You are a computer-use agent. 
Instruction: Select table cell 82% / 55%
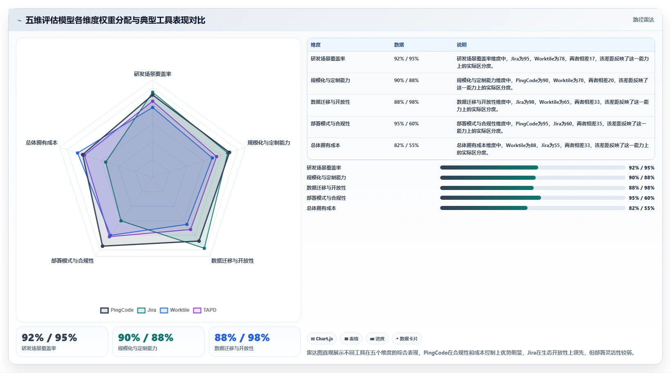click(x=406, y=145)
